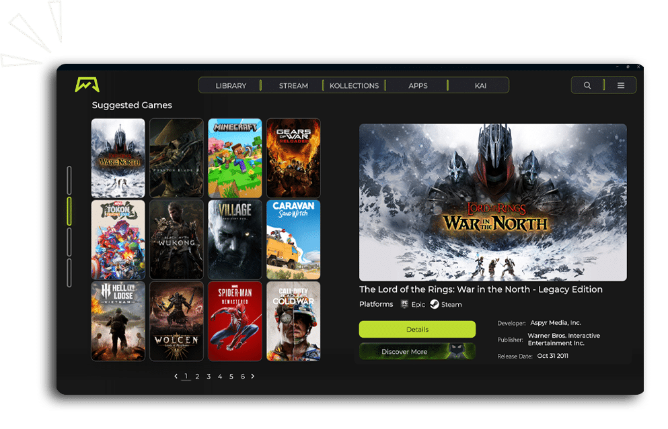Click the Warner Bros. Interactive publisher name

564,339
